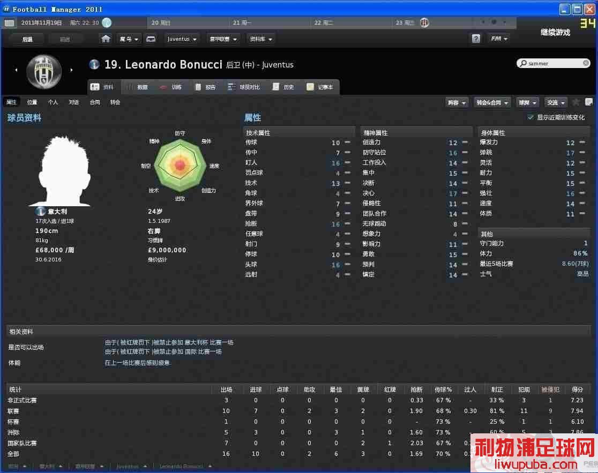
Task: Switch to the 数据 tab
Action: click(137, 87)
